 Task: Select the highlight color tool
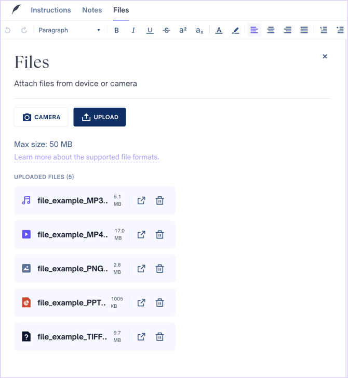pos(236,30)
